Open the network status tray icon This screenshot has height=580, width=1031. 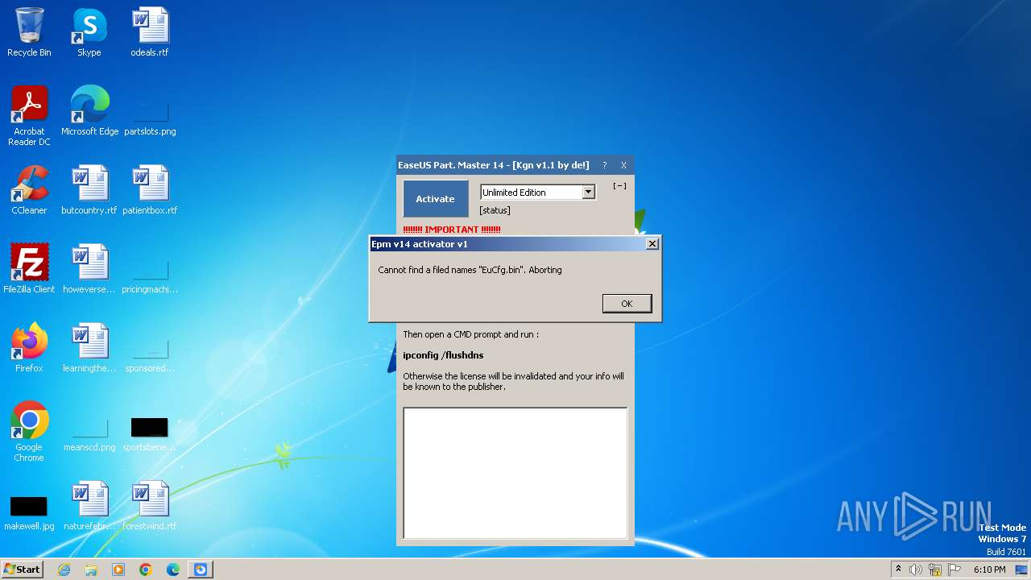click(935, 570)
